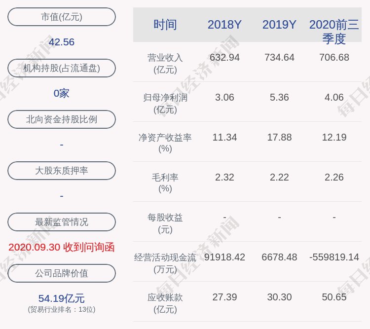
Task: Select net profit value 3.06
Action: 224,97
